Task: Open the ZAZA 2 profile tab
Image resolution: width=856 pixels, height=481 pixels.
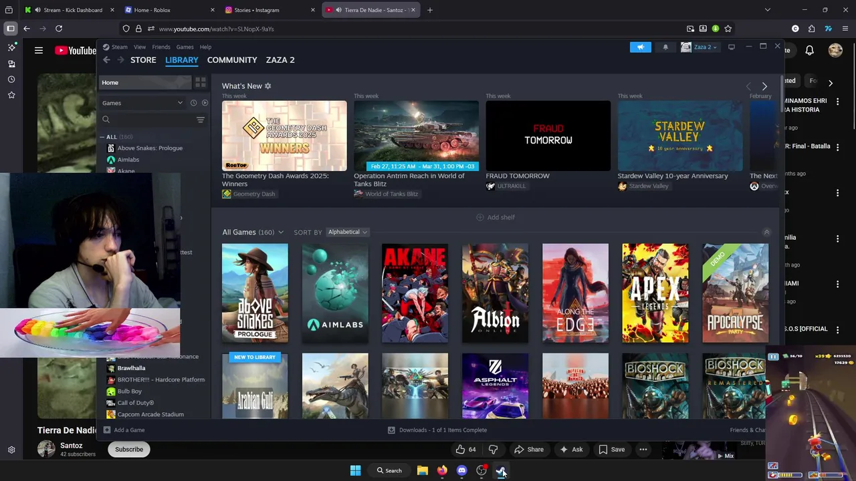Action: coord(280,60)
